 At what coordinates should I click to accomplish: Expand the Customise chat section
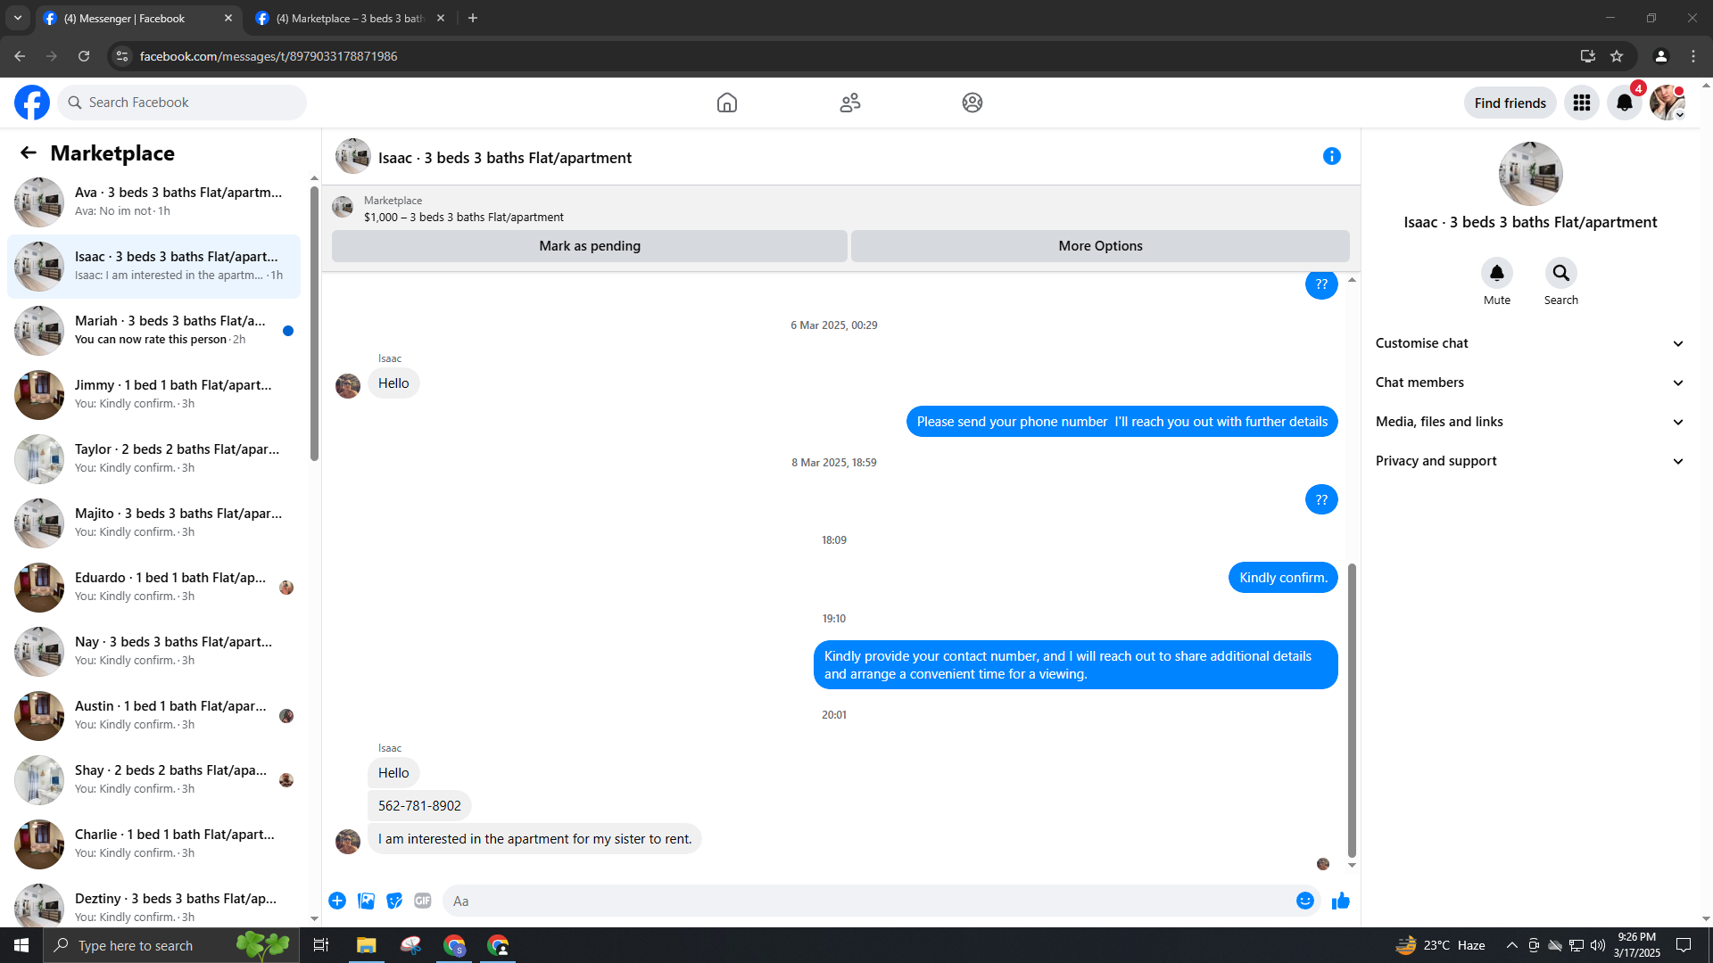tap(1529, 343)
